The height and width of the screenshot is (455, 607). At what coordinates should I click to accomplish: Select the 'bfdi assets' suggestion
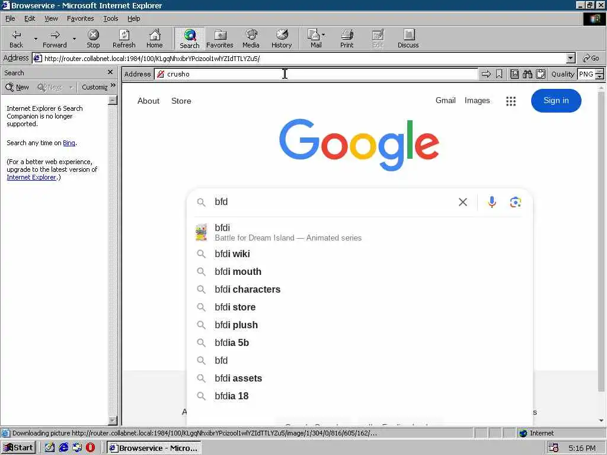pos(360,379)
